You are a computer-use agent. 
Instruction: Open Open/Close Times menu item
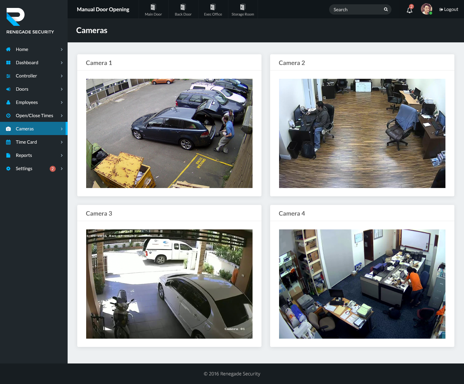click(34, 116)
